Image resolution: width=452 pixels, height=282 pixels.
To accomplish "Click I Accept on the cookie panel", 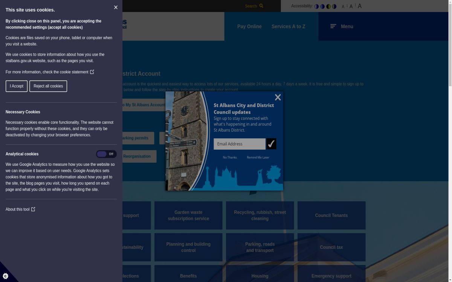I will [16, 86].
